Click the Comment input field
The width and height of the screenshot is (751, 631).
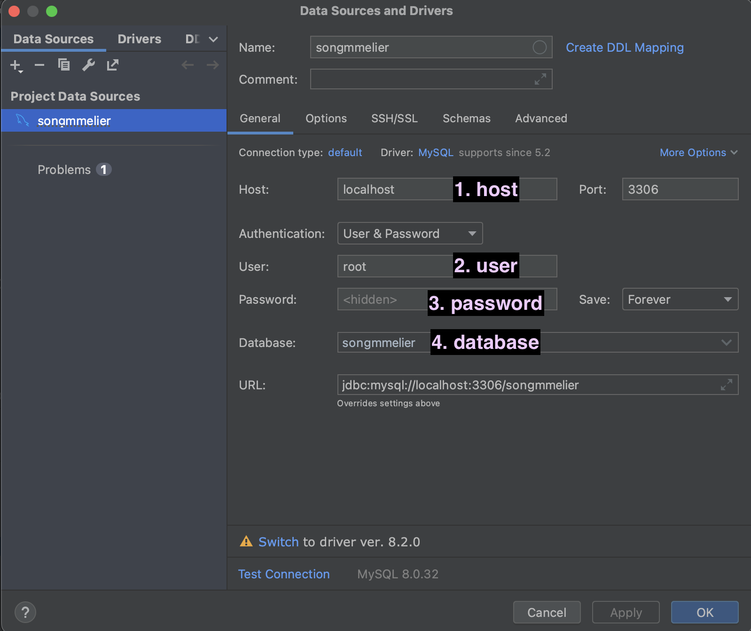tap(431, 79)
